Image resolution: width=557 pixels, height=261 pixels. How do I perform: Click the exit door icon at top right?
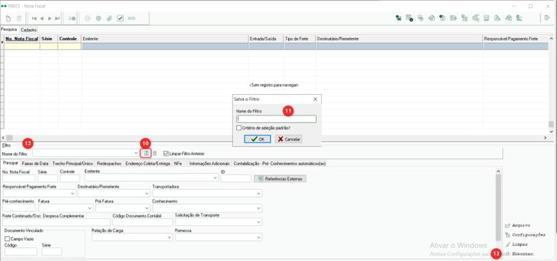[x=547, y=18]
